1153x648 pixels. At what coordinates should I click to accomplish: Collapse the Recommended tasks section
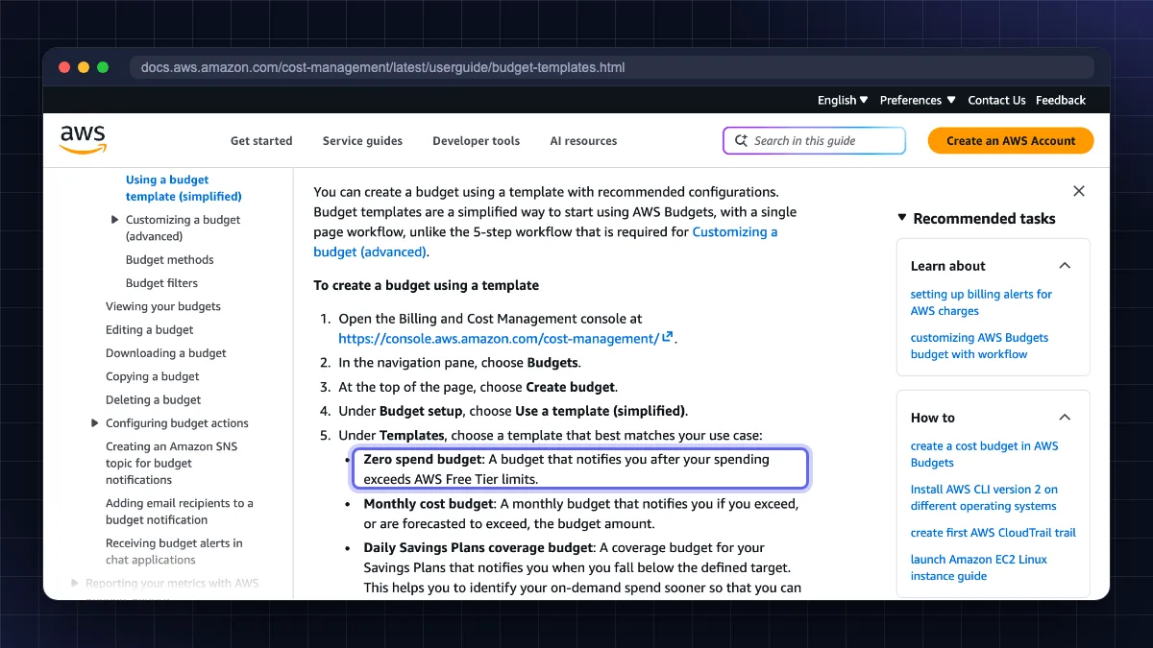(x=902, y=218)
